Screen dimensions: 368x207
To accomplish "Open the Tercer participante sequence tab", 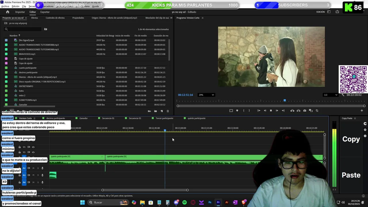I will point(164,118).
